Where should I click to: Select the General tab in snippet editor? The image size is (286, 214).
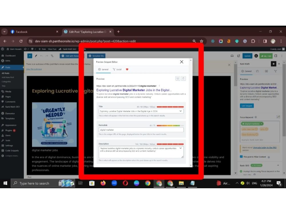103,69
